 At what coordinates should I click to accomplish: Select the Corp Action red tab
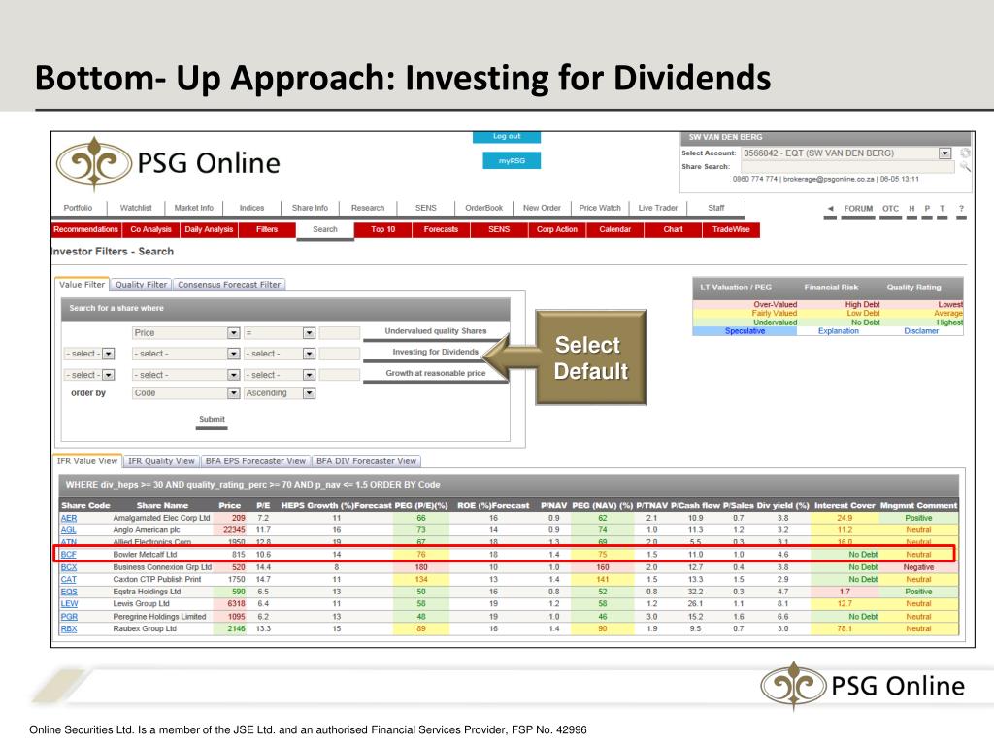tap(556, 229)
